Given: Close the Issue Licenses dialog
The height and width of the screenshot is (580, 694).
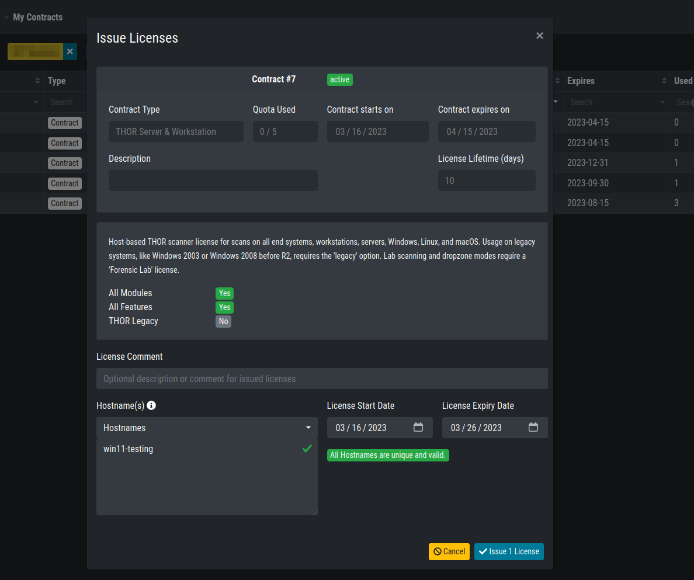Looking at the screenshot, I should click(539, 36).
